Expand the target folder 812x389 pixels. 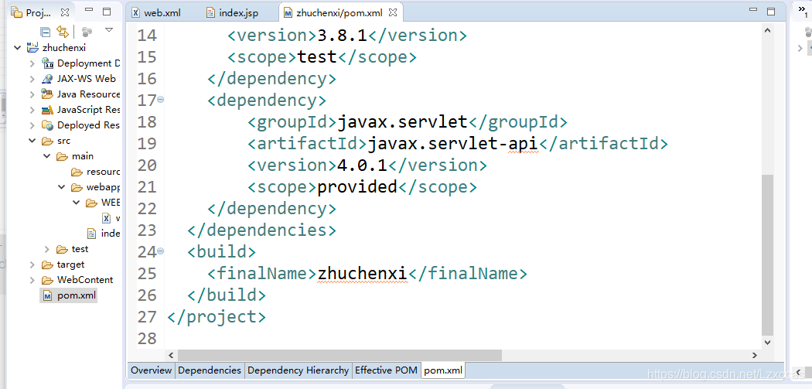tap(32, 264)
